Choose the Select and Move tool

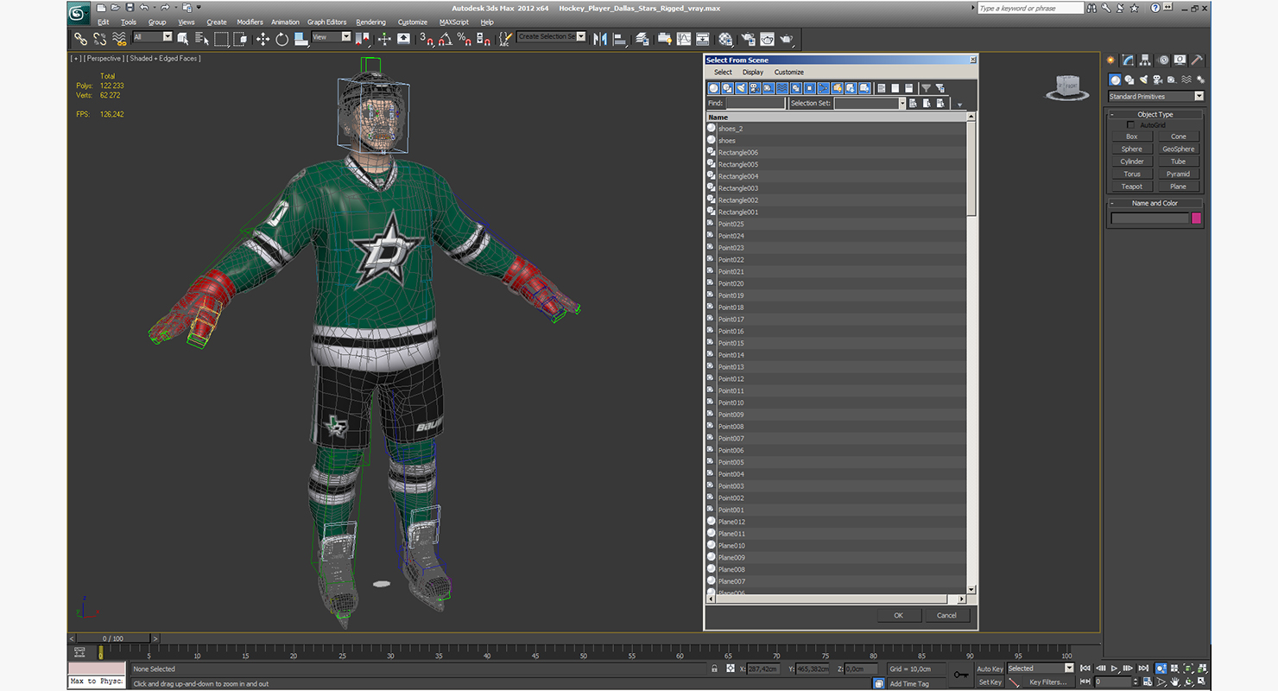263,39
